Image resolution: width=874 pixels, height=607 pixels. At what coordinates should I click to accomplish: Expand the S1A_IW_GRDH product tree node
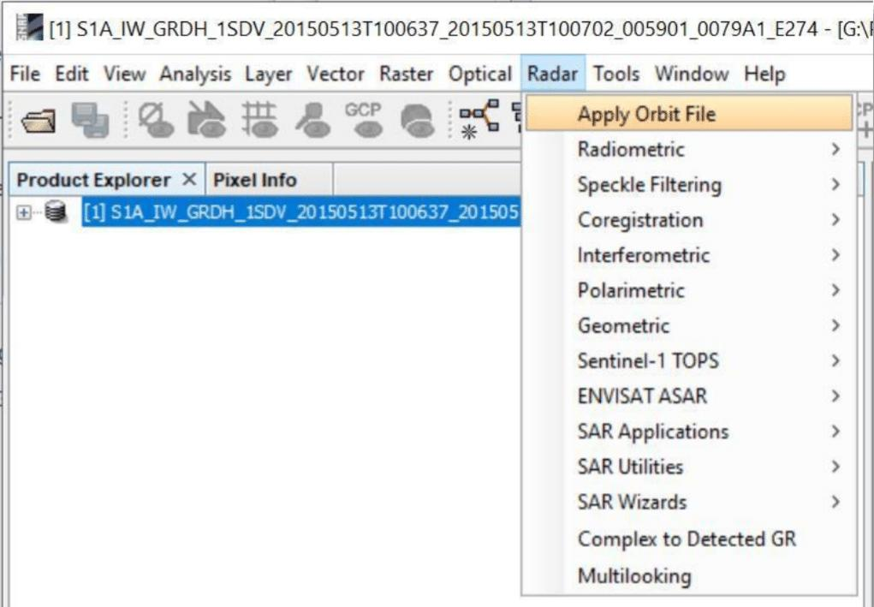click(x=23, y=212)
